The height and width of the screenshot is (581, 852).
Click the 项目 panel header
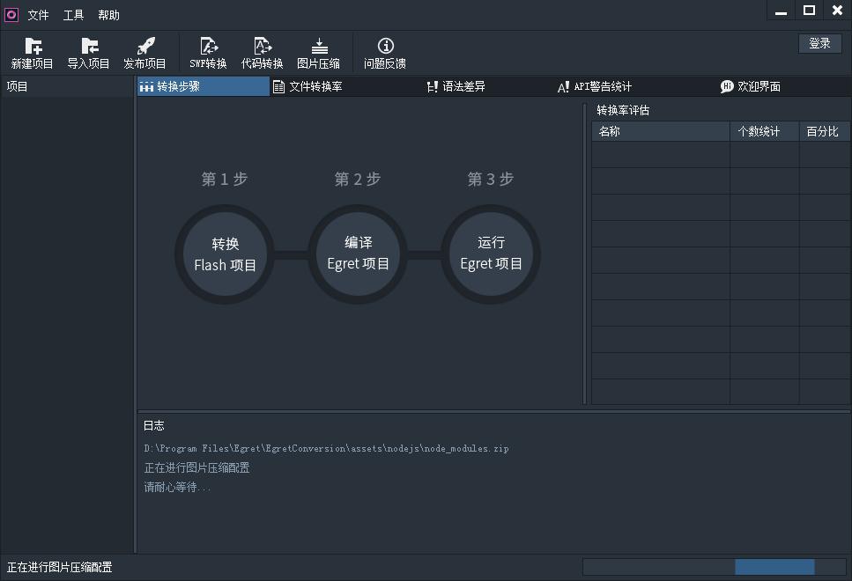[x=67, y=86]
